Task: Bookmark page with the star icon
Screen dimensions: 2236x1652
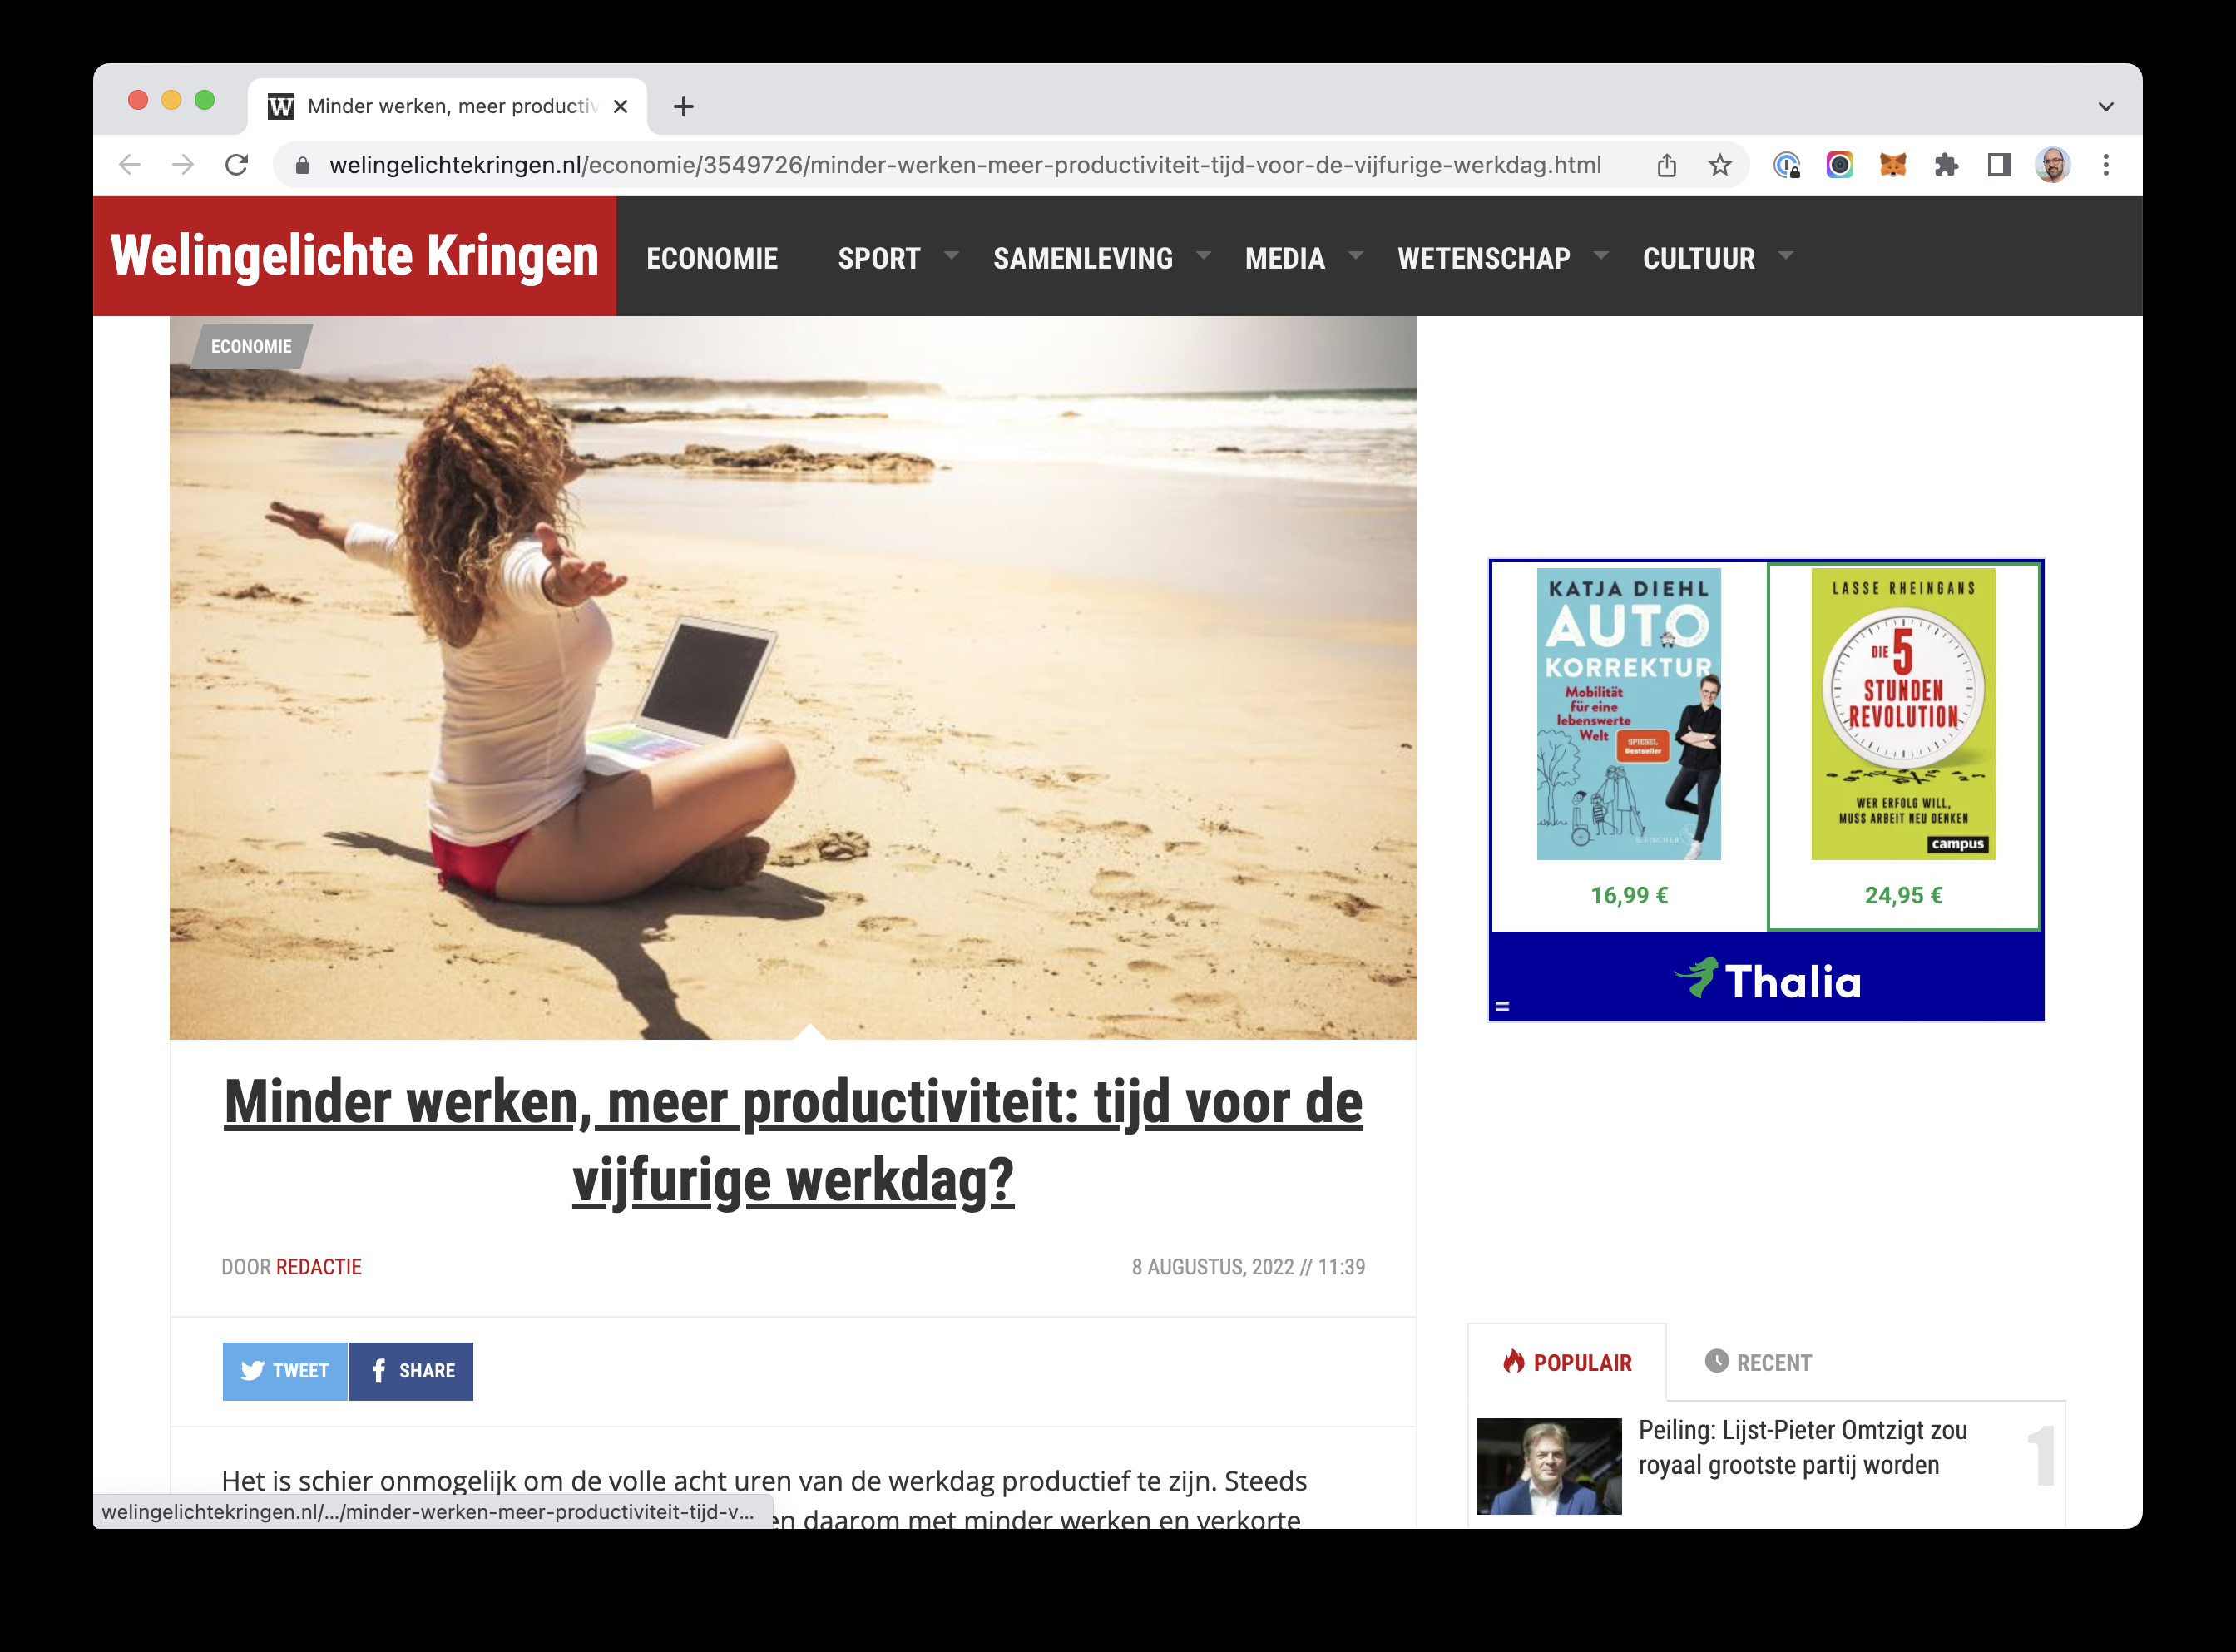Action: (1719, 165)
